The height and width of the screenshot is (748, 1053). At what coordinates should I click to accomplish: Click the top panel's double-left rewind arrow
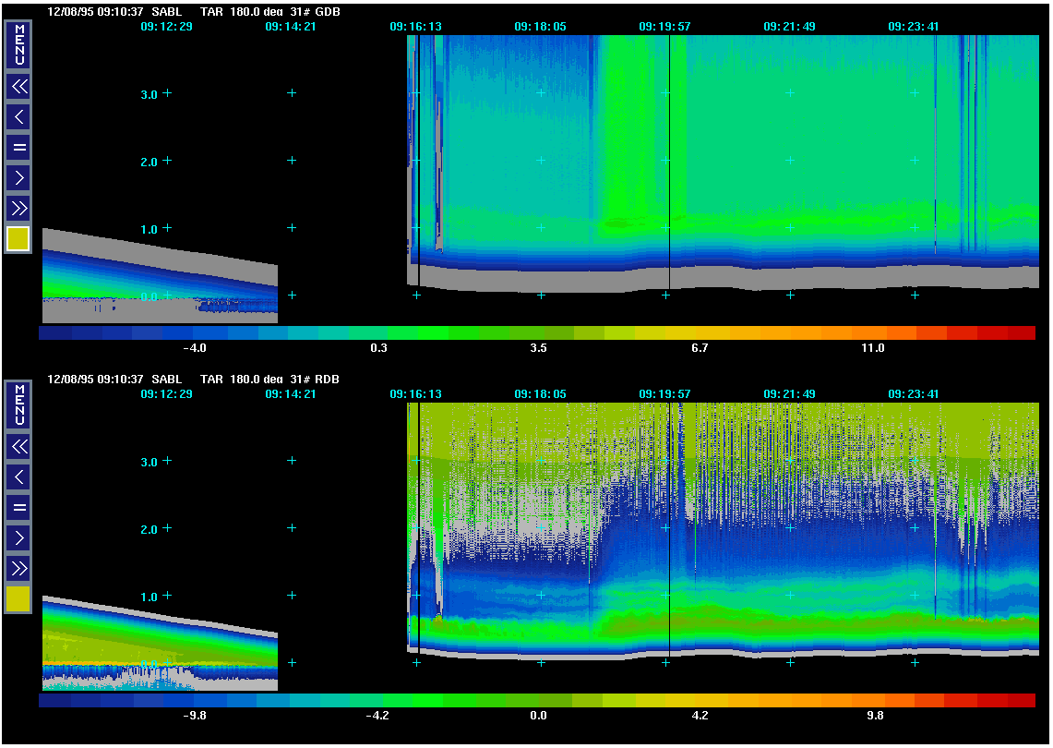(18, 87)
